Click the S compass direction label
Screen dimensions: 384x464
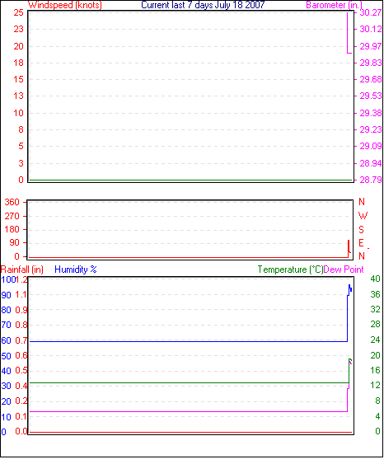(x=361, y=230)
